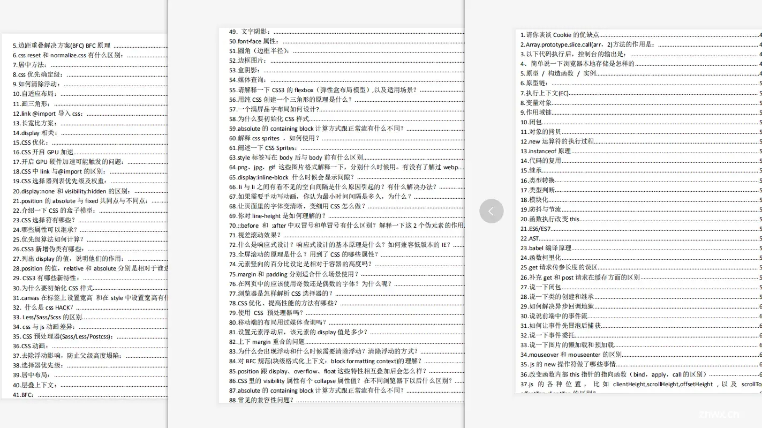Click the entry '24.函数柯里化'
This screenshot has width=762, height=428.
click(x=641, y=258)
